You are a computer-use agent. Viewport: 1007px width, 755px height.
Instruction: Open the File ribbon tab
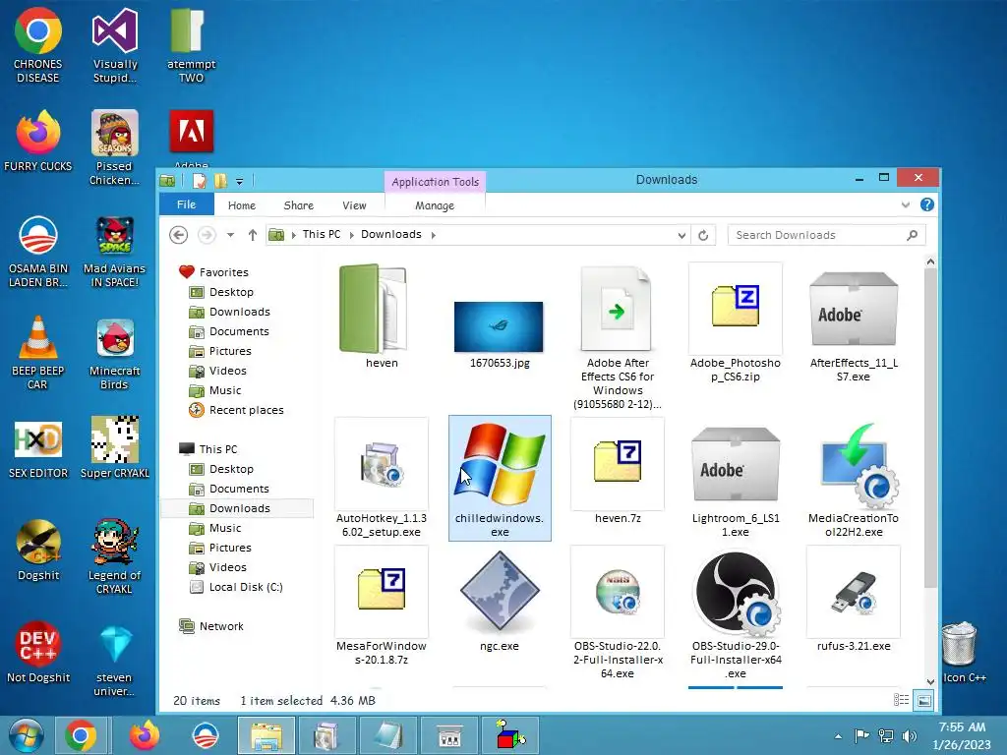pos(186,204)
